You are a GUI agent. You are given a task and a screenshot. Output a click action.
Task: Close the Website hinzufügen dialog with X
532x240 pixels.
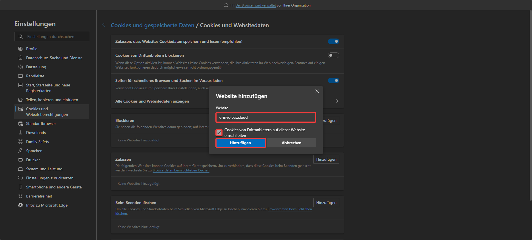click(317, 91)
